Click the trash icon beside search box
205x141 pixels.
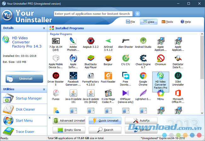(137, 14)
